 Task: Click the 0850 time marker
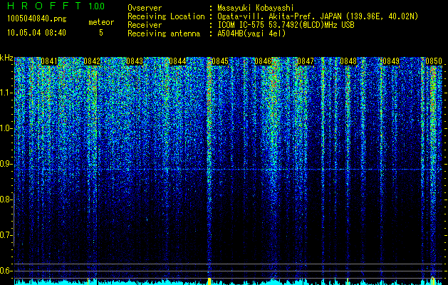point(434,61)
